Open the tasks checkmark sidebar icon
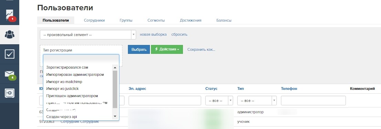Screen dimensions: 381x129 click(10, 54)
